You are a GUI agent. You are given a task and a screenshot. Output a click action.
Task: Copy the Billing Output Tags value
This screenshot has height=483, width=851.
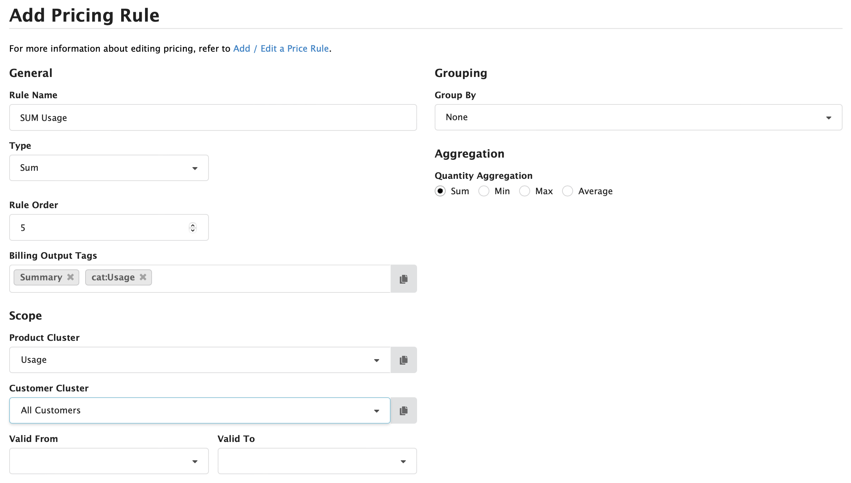click(403, 279)
